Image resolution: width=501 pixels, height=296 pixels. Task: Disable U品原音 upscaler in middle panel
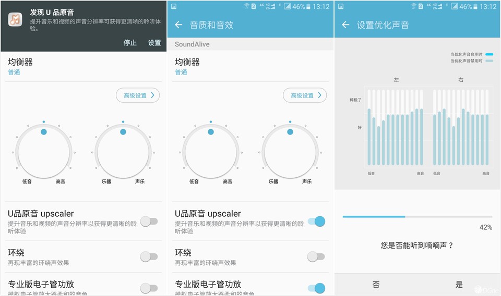pos(316,221)
